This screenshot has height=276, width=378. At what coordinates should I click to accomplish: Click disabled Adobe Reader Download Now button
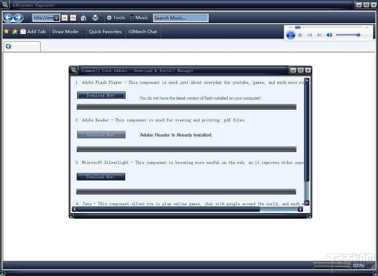click(101, 135)
